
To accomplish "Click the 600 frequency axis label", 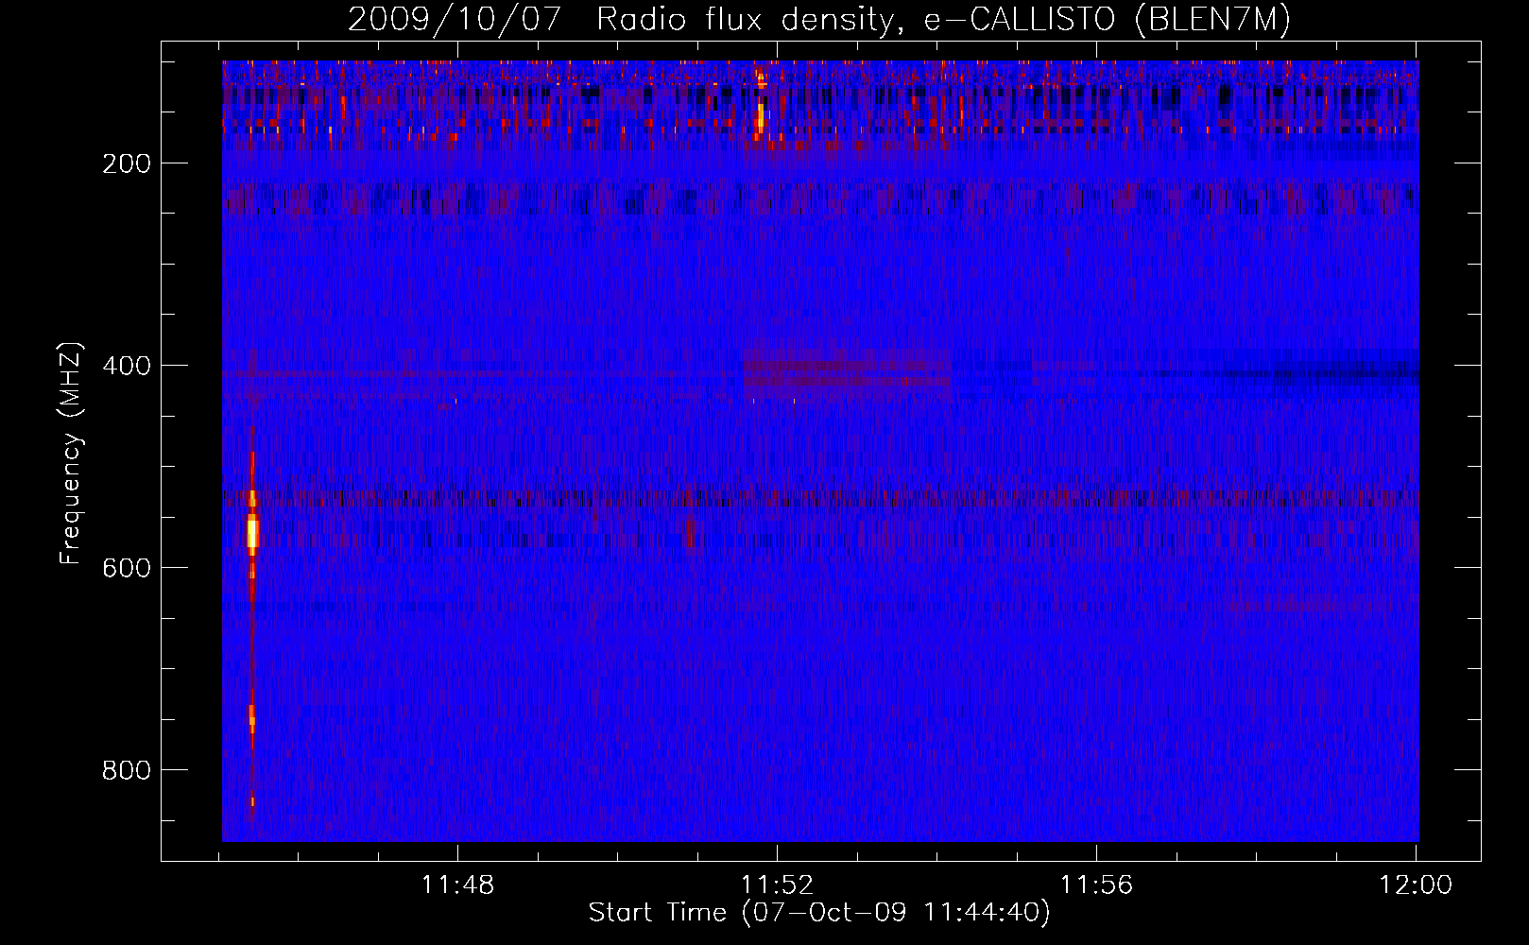I will point(127,568).
